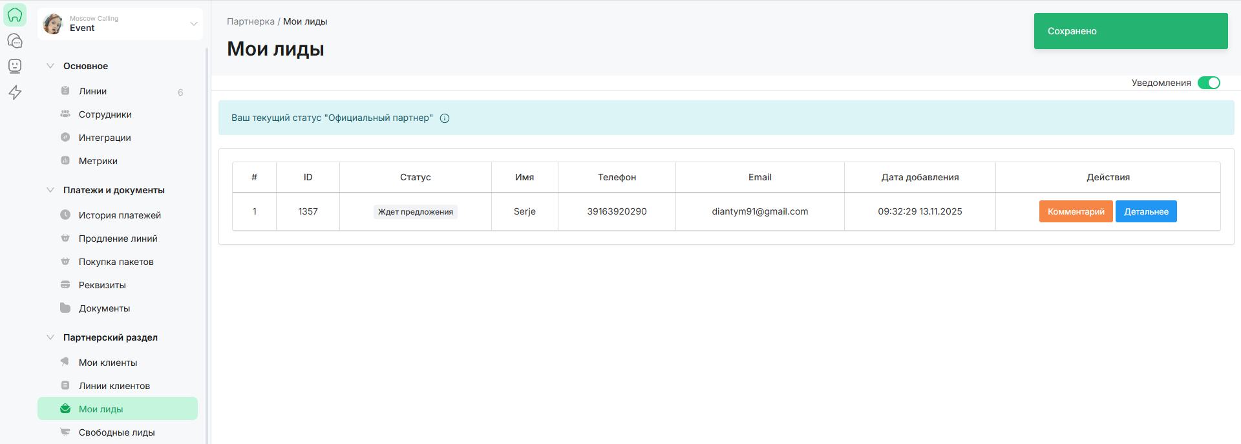Open Свободные лиды in the sidebar
This screenshot has width=1241, height=444.
click(116, 432)
